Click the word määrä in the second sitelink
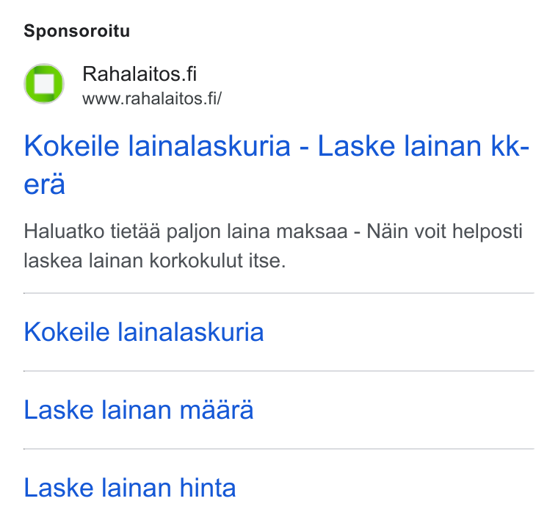This screenshot has width=558, height=526. click(217, 409)
